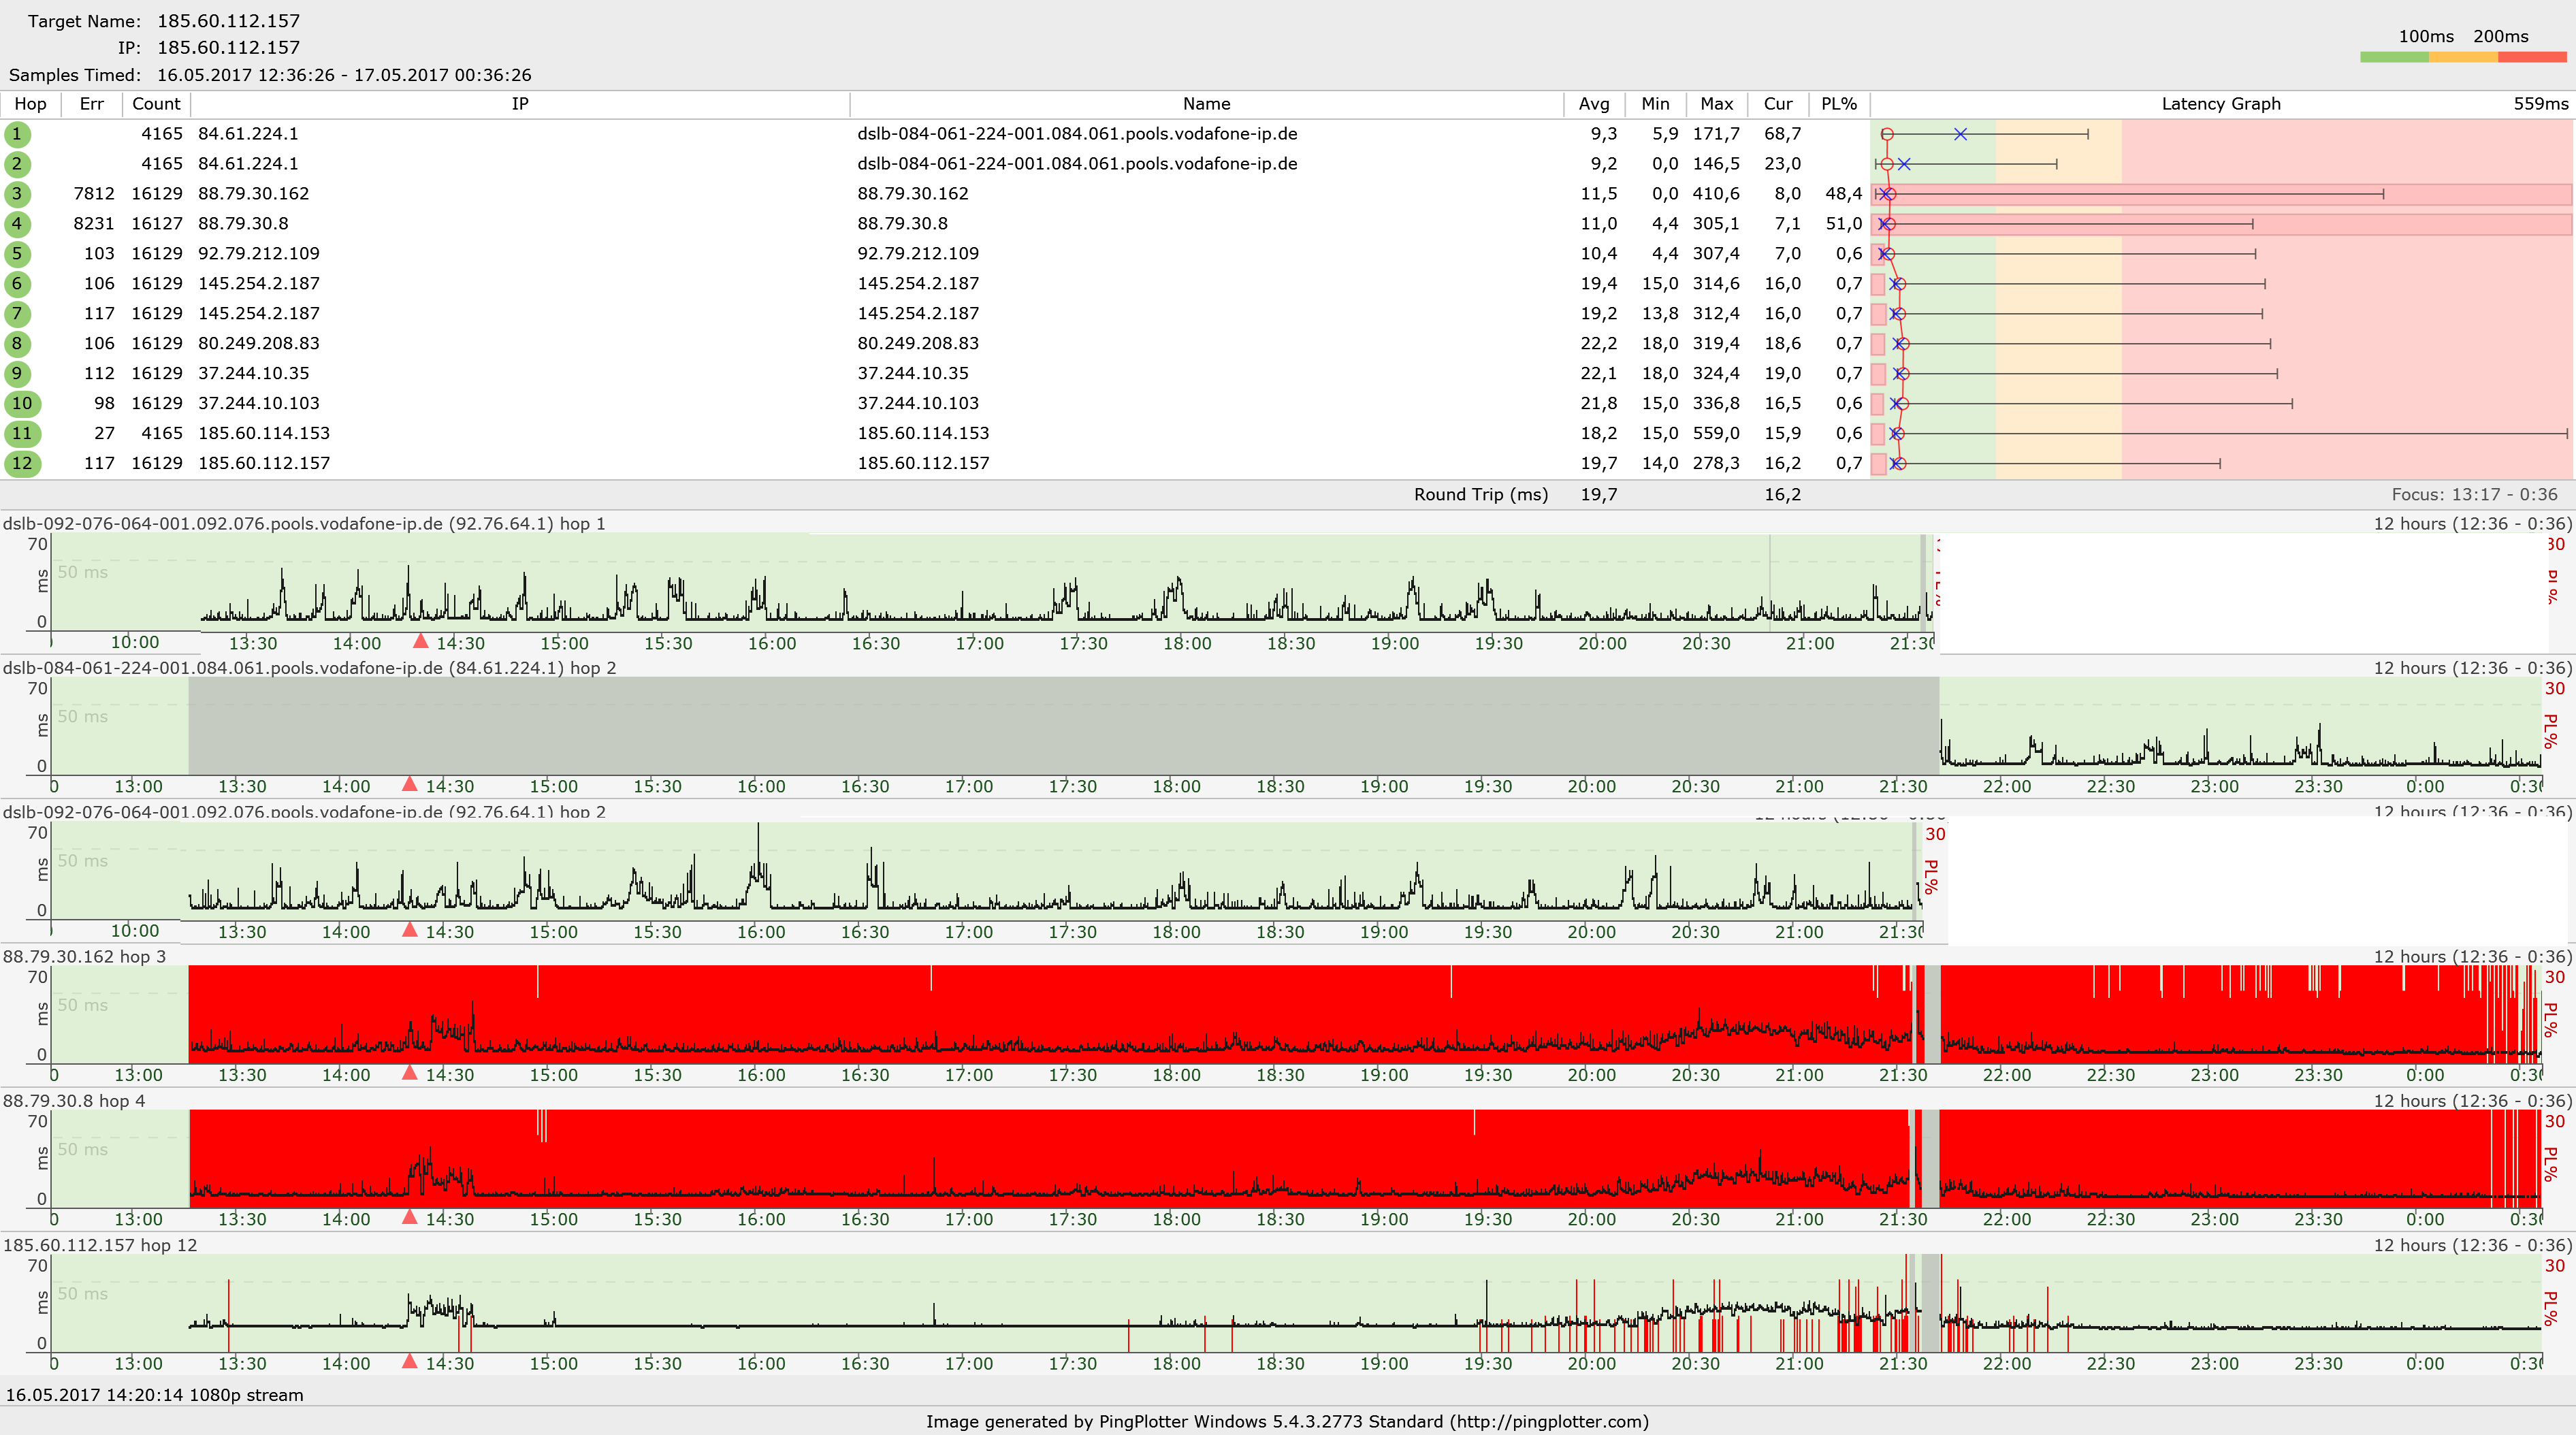The width and height of the screenshot is (2576, 1435).
Task: Select the hop 12 circle icon
Action: pyautogui.click(x=21, y=463)
